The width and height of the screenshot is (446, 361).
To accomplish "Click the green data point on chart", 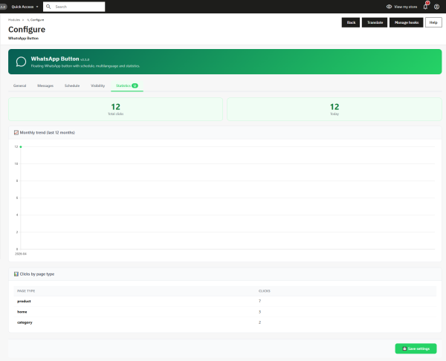I will point(21,146).
